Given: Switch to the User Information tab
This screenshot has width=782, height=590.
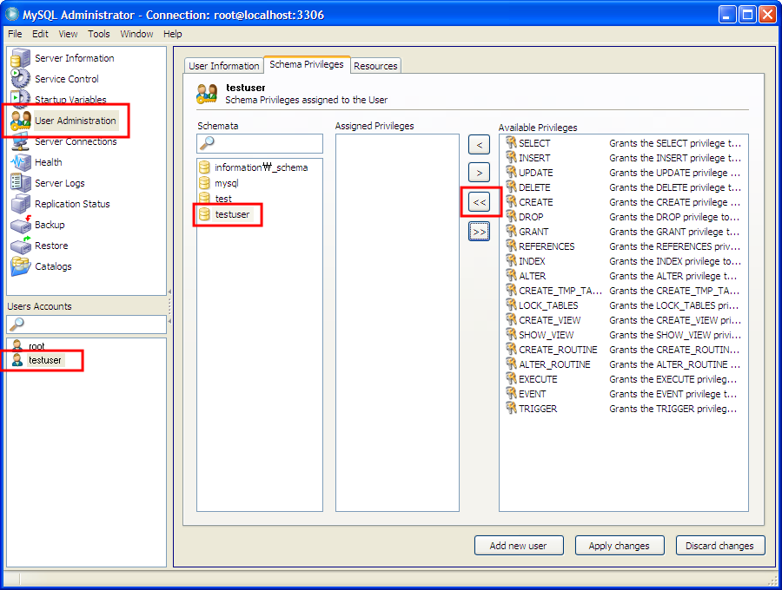Looking at the screenshot, I should click(224, 66).
